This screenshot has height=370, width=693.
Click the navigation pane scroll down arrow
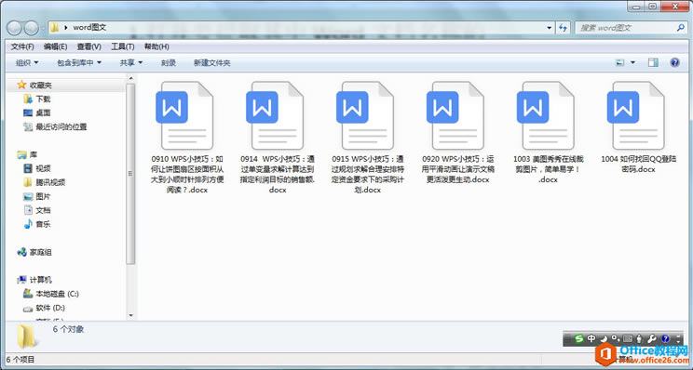130,315
